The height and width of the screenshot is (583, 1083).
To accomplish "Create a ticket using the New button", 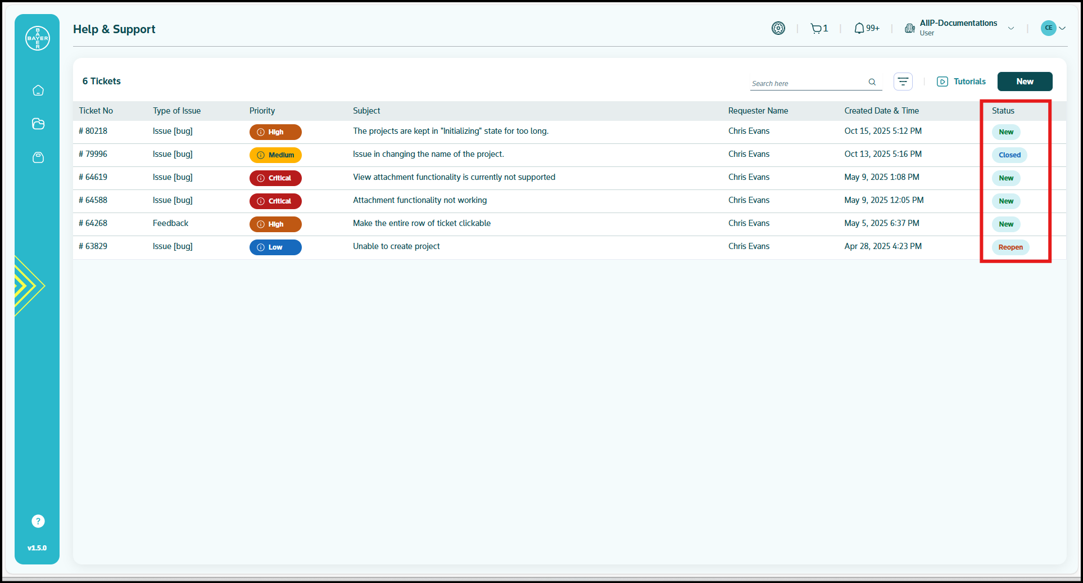I will 1024,82.
